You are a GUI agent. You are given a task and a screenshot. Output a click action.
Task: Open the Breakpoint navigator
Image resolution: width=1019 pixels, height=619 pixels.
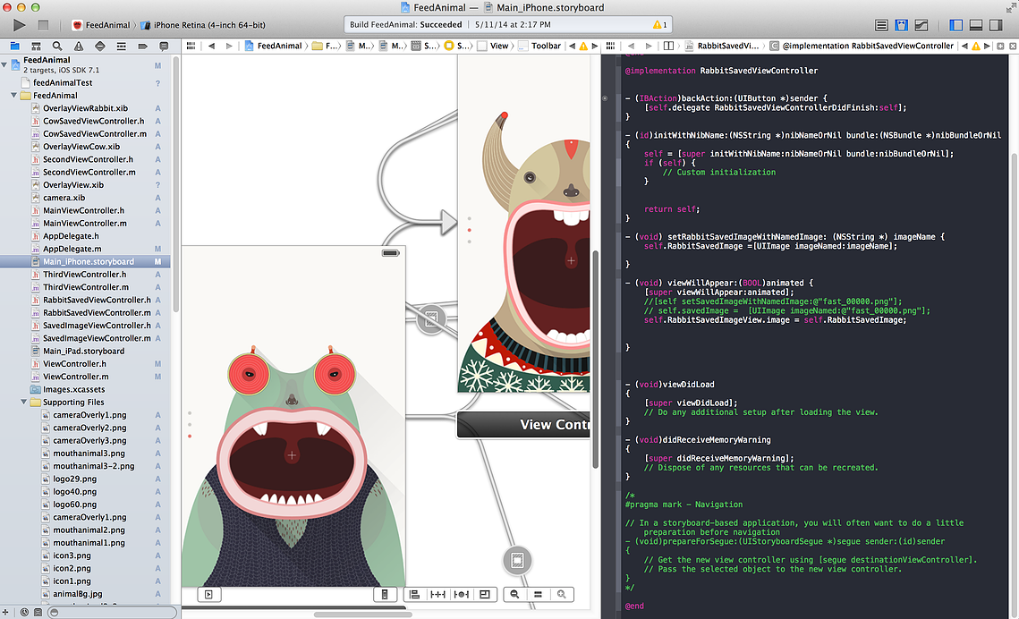(142, 47)
